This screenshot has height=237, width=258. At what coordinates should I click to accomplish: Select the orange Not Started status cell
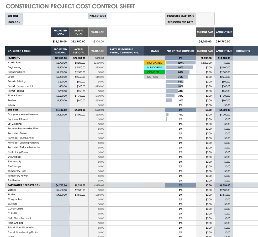(x=155, y=63)
